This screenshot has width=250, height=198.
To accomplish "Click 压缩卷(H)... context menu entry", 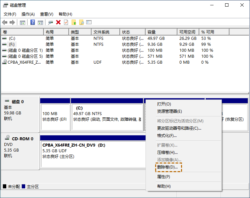I will [x=167, y=153].
